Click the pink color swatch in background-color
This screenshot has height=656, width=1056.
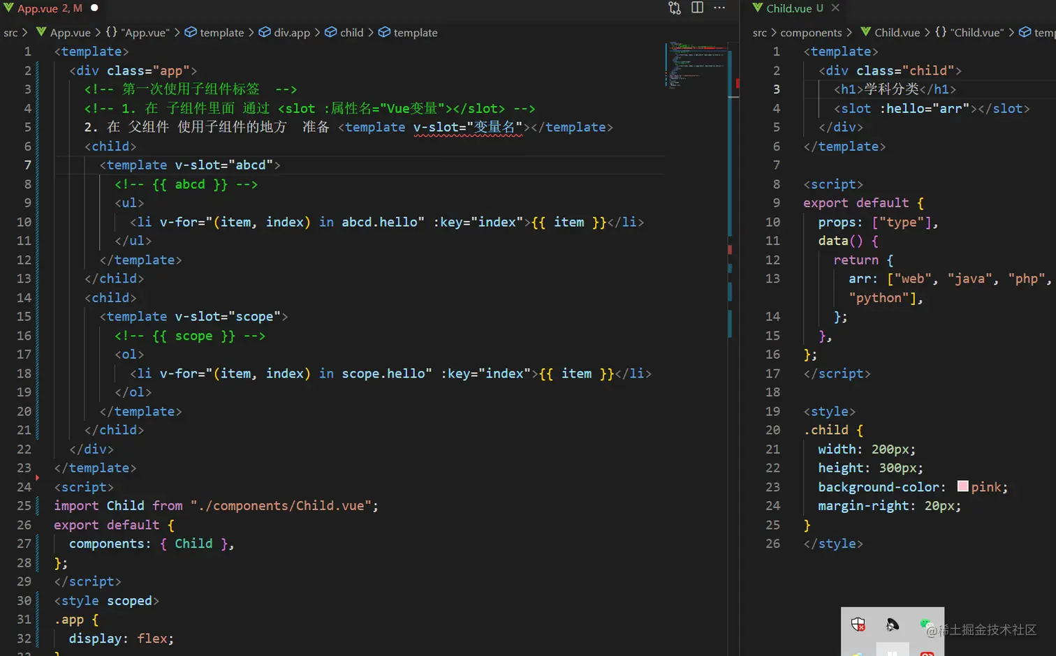click(962, 486)
